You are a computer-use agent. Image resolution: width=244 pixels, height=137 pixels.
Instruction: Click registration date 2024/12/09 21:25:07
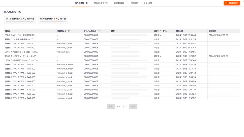[186, 44]
